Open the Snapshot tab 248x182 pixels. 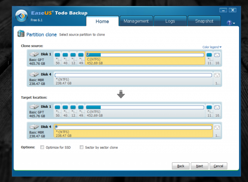[x=204, y=21]
